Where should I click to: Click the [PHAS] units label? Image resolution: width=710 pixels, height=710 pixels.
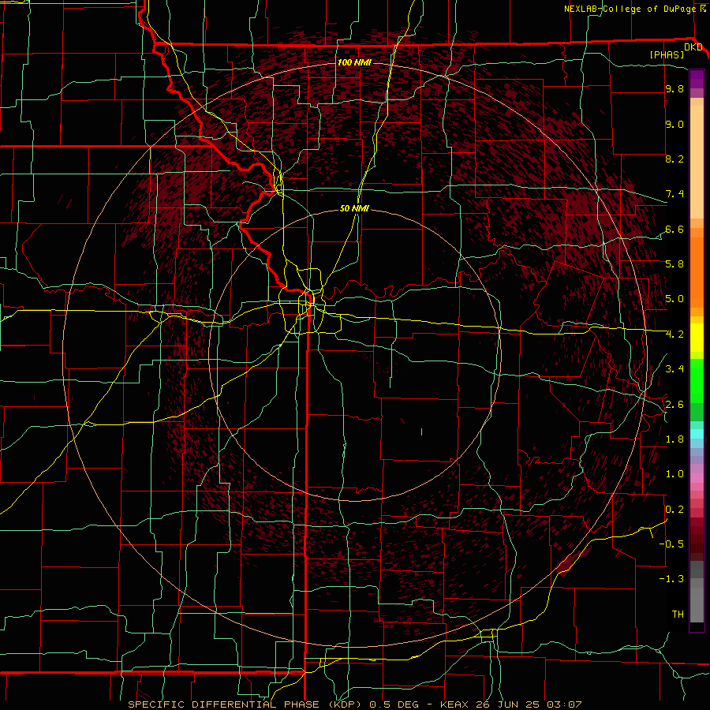pos(667,55)
